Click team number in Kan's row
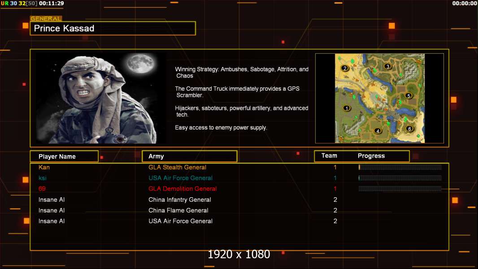This screenshot has width=478, height=269. point(335,167)
